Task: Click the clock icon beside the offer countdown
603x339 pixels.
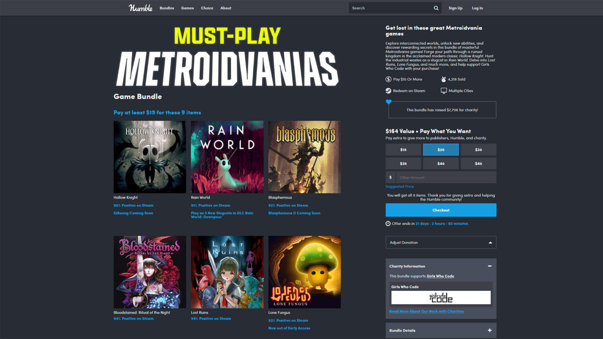Action: tap(388, 223)
